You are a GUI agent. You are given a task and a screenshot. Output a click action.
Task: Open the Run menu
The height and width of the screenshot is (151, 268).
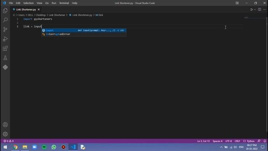(54, 3)
